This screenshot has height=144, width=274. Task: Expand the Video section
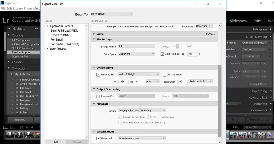94,34
